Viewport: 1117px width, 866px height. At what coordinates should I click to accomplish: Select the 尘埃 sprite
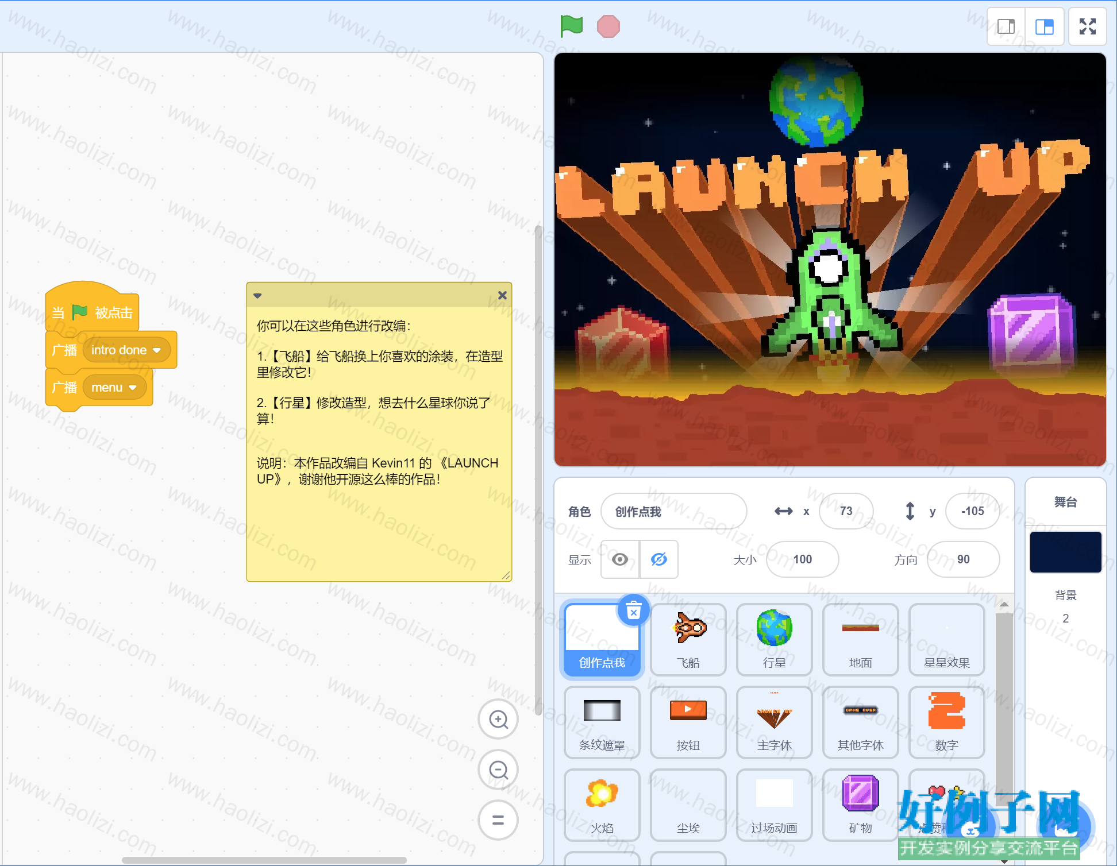(688, 805)
